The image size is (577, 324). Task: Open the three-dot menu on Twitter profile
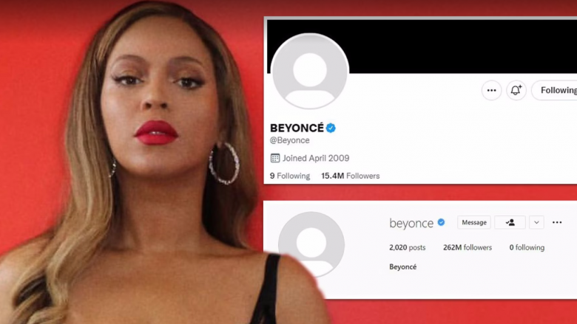tap(491, 90)
